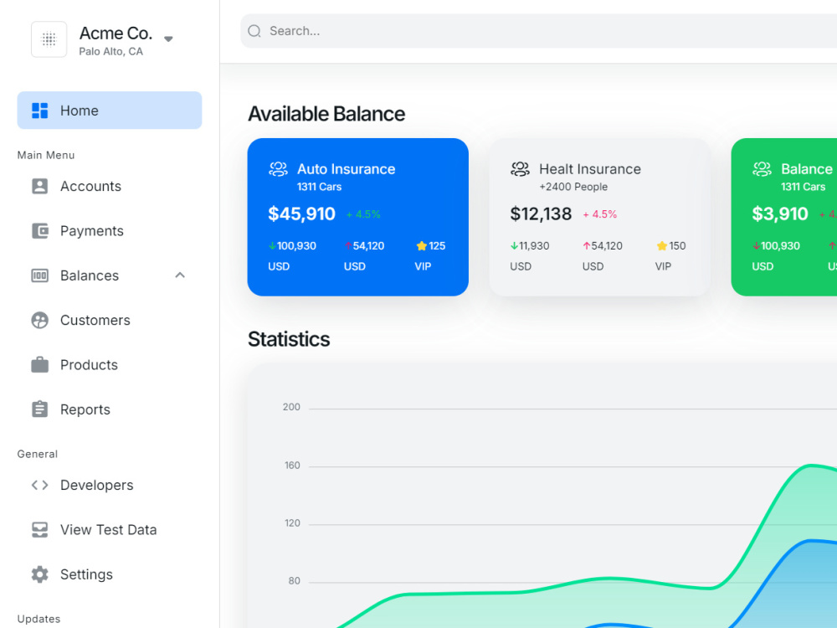Click the Auto Insurance card title
This screenshot has height=628, width=837.
pyautogui.click(x=347, y=169)
